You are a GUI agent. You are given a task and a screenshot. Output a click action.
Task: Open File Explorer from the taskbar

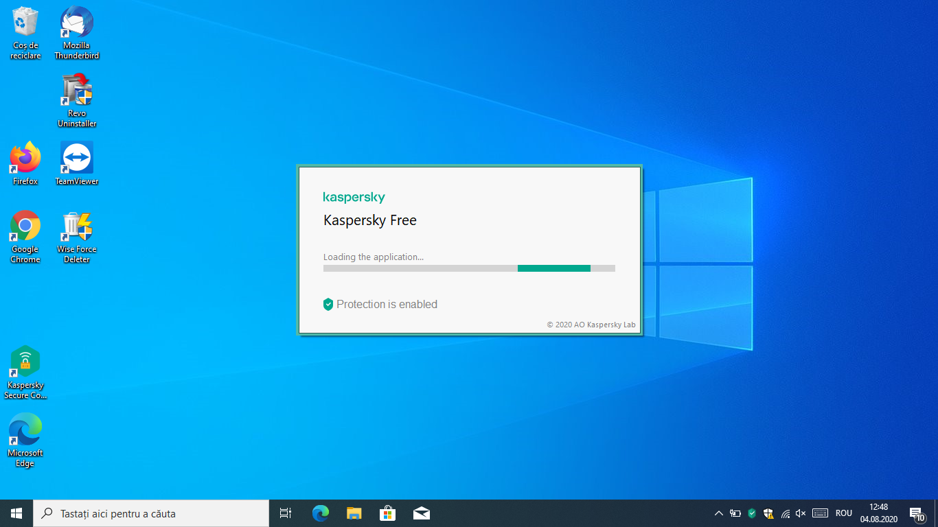pyautogui.click(x=354, y=513)
